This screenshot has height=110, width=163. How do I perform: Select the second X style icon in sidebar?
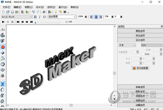(3, 90)
